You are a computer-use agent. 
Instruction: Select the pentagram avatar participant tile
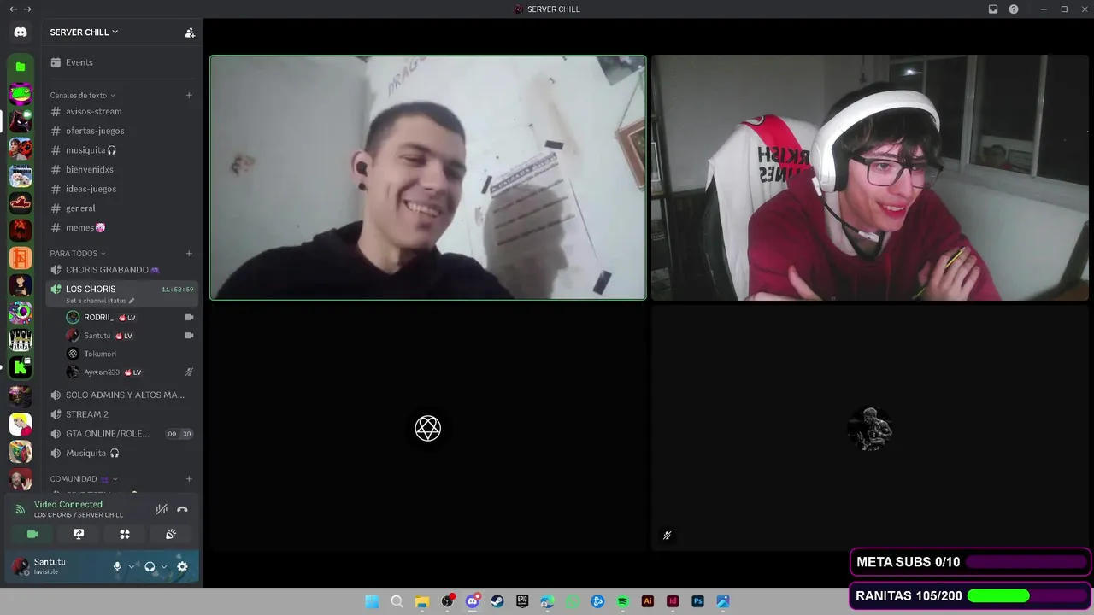(x=428, y=428)
